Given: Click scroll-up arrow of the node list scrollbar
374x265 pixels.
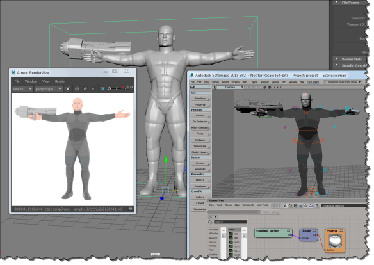Looking at the screenshot, I should click(x=245, y=230).
